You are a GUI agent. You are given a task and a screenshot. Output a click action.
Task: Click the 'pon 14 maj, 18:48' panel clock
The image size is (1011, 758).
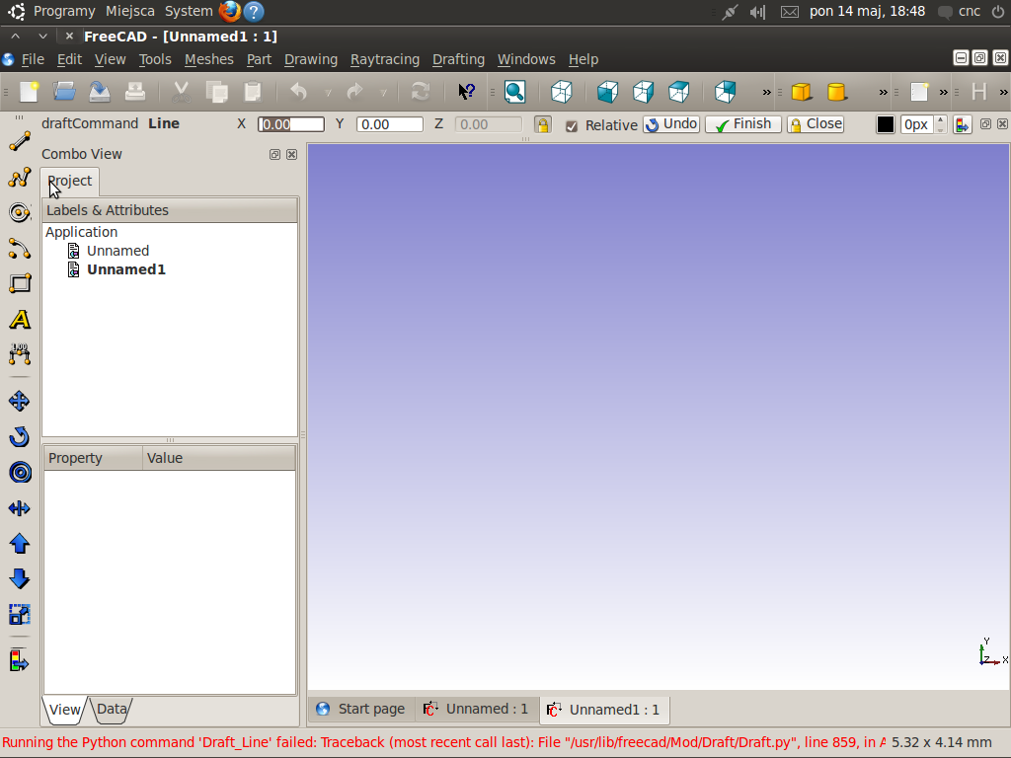tap(867, 11)
